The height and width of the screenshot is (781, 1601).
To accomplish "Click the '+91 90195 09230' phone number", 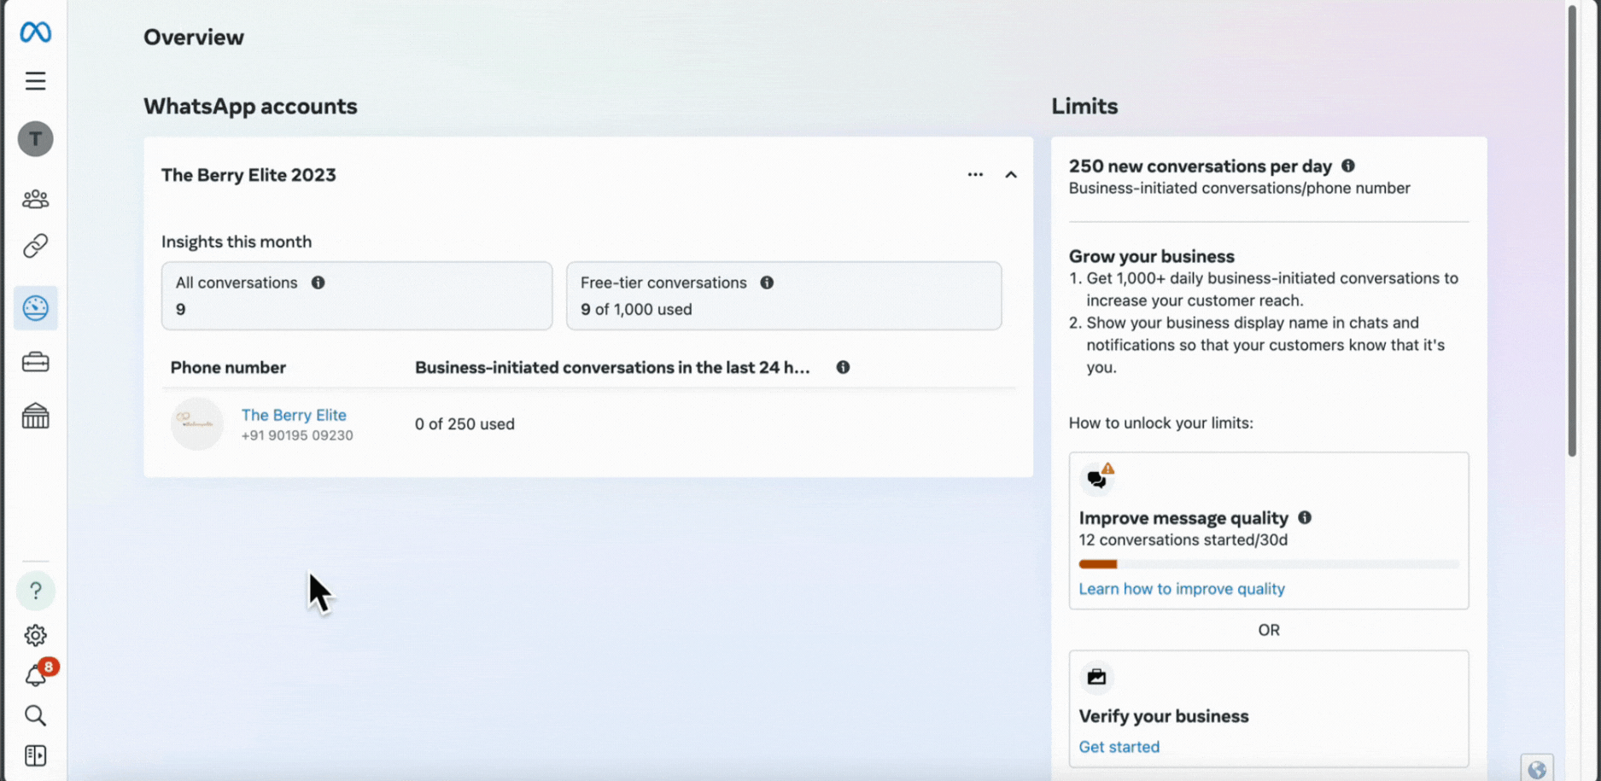I will (x=297, y=435).
